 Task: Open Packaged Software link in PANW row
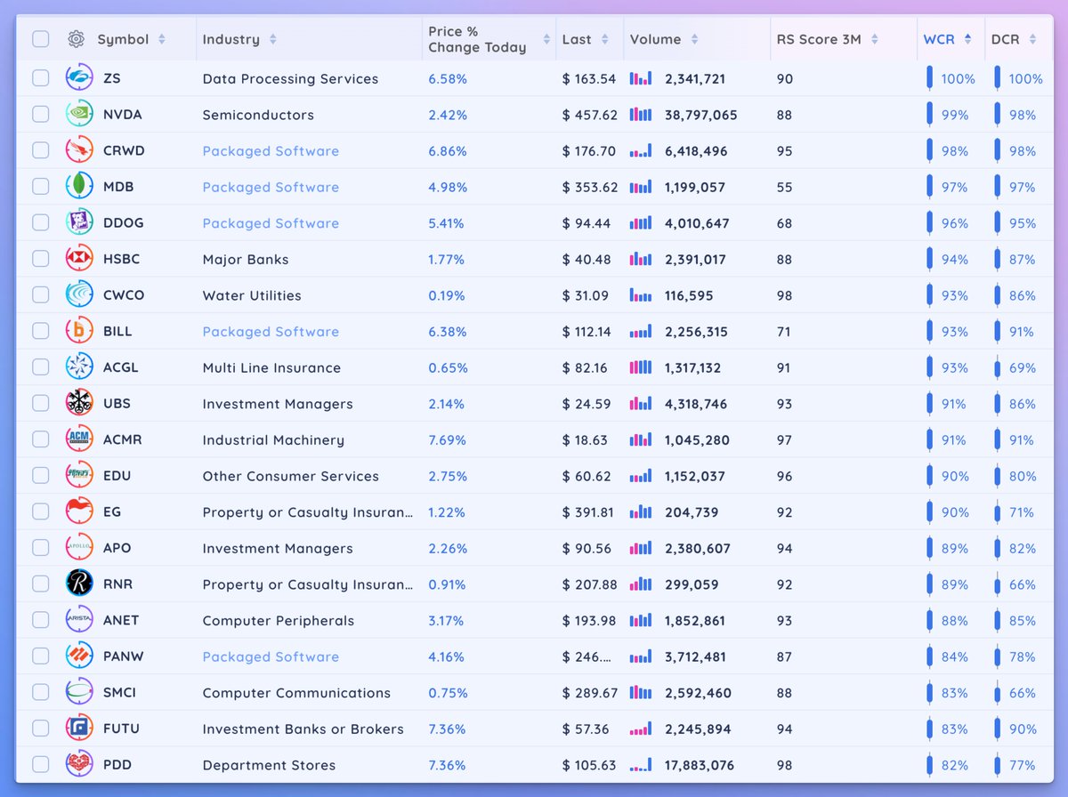click(271, 656)
